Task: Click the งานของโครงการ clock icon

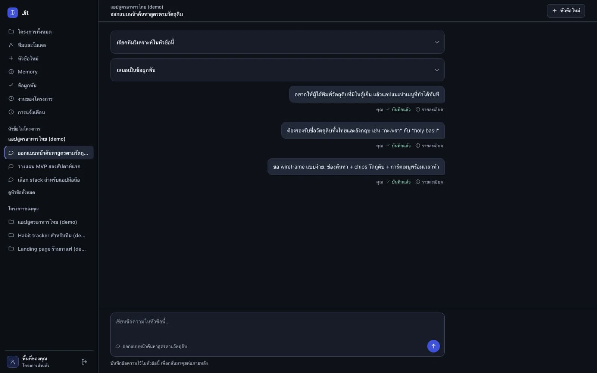Action: pyautogui.click(x=11, y=99)
